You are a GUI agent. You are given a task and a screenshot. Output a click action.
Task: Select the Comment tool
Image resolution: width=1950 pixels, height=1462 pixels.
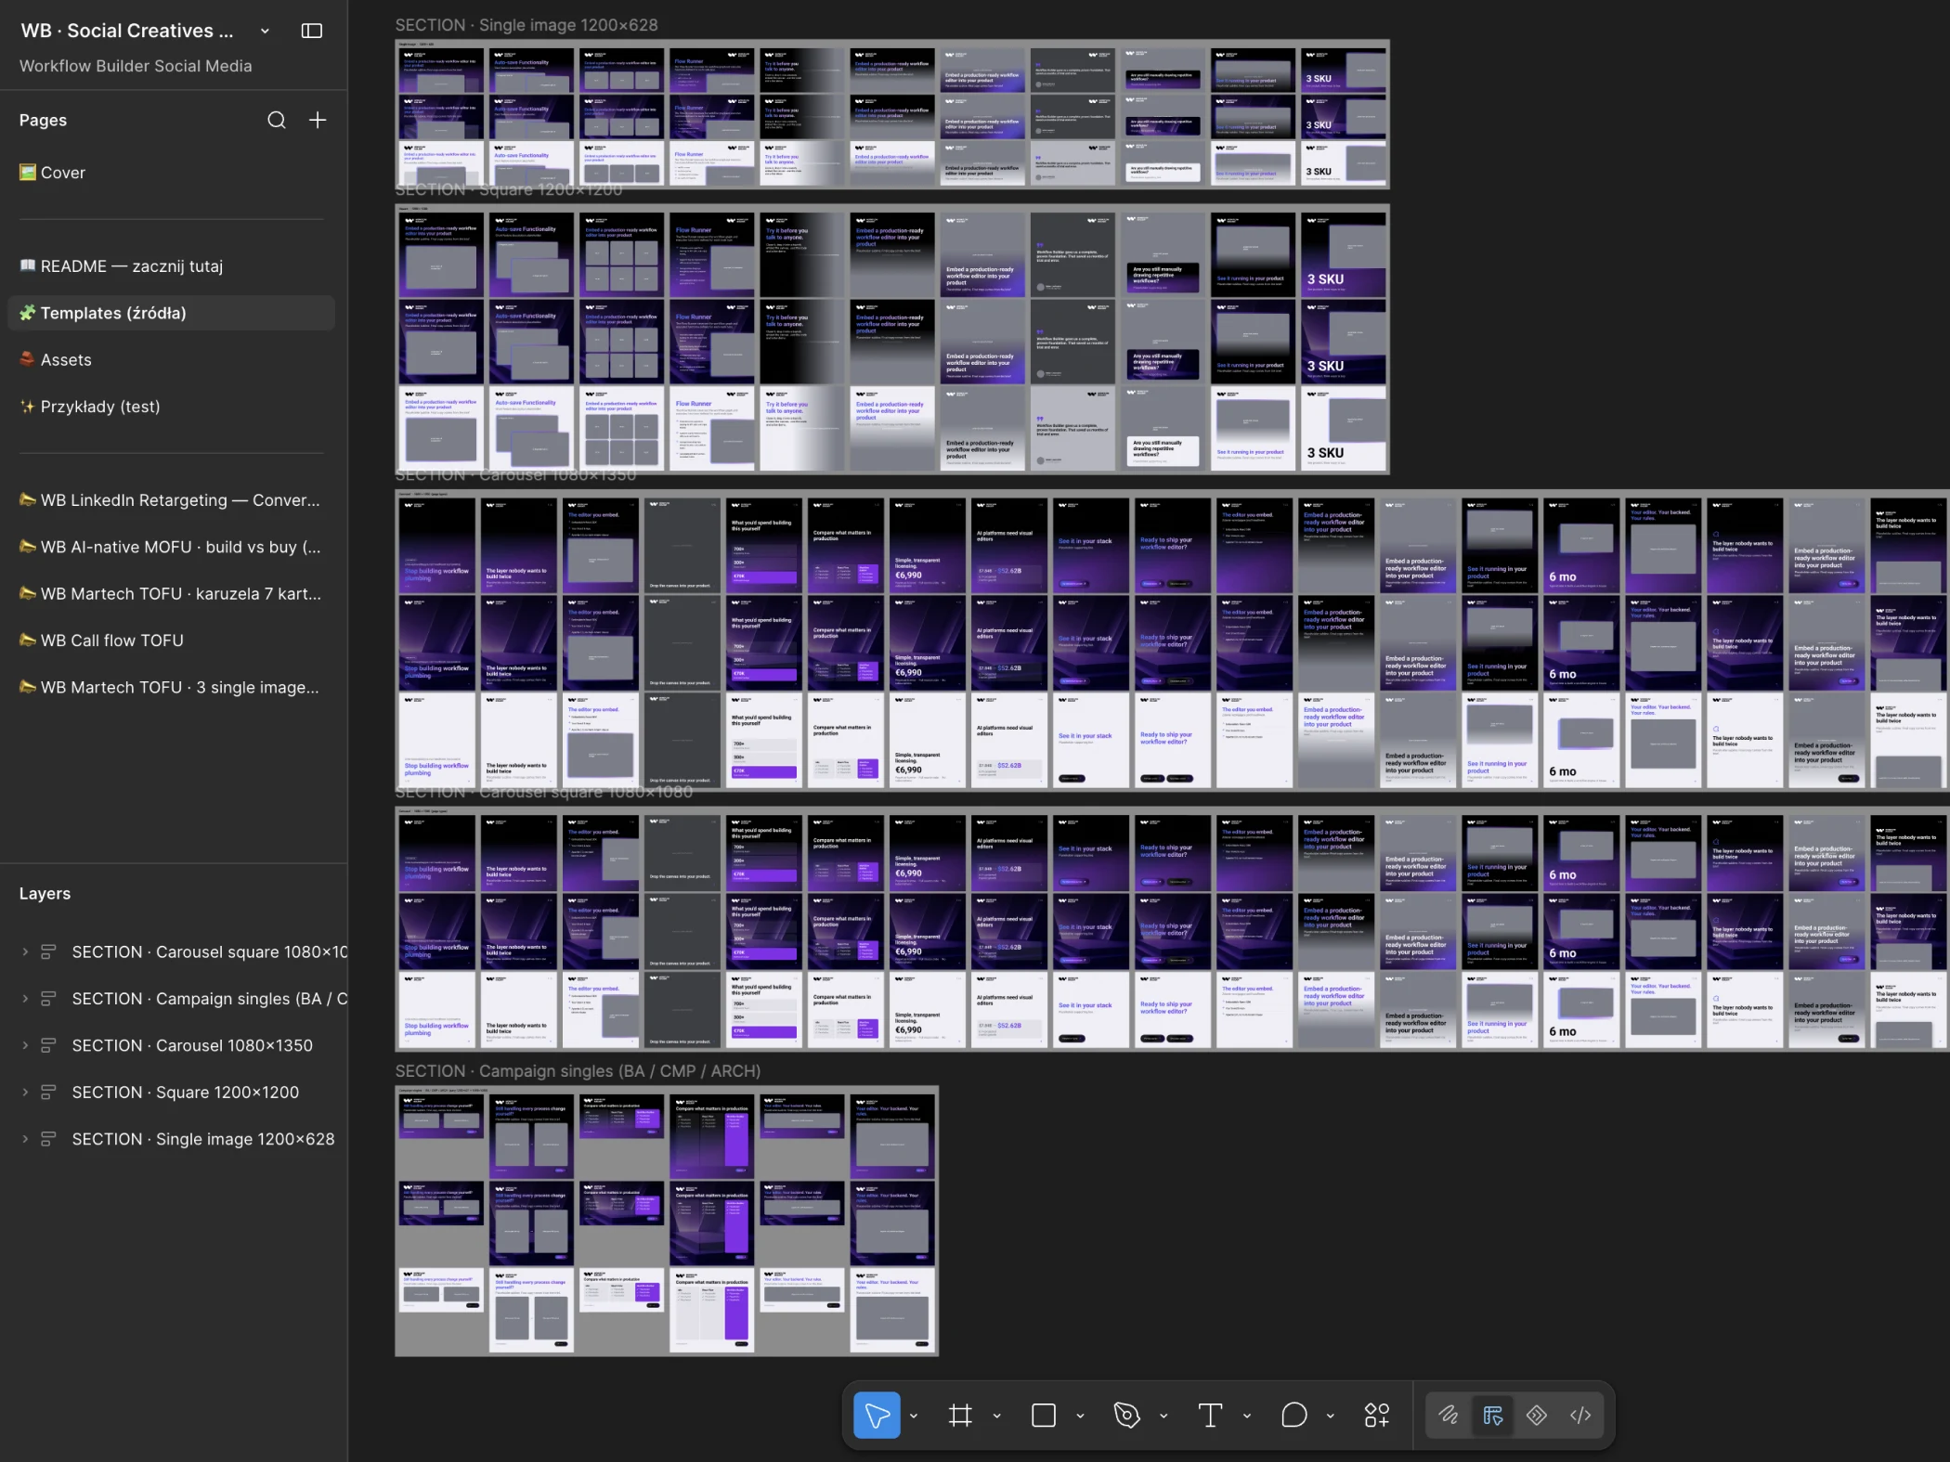[x=1293, y=1415]
